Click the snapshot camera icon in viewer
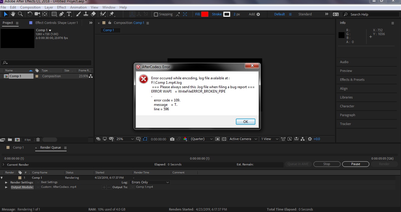Screen dimensions: 401x212 (172, 139)
